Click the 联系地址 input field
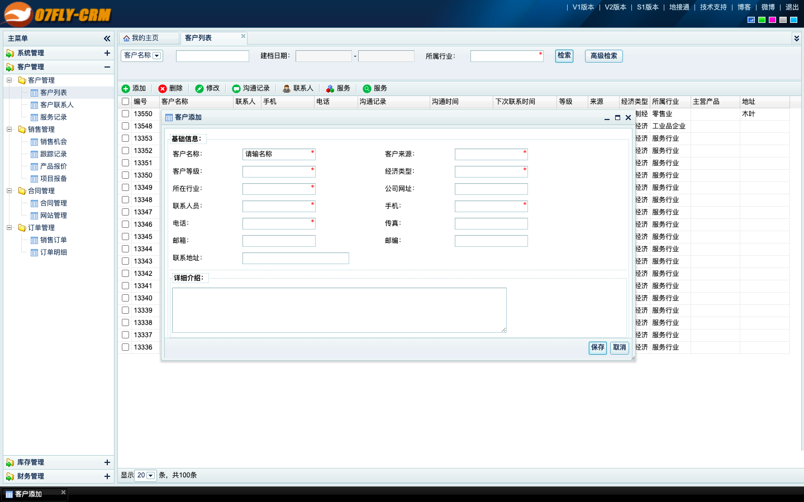This screenshot has height=502, width=804. point(296,258)
